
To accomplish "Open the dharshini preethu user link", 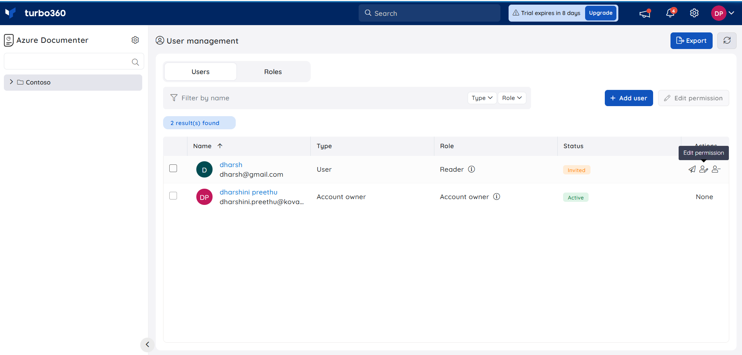I will (248, 192).
